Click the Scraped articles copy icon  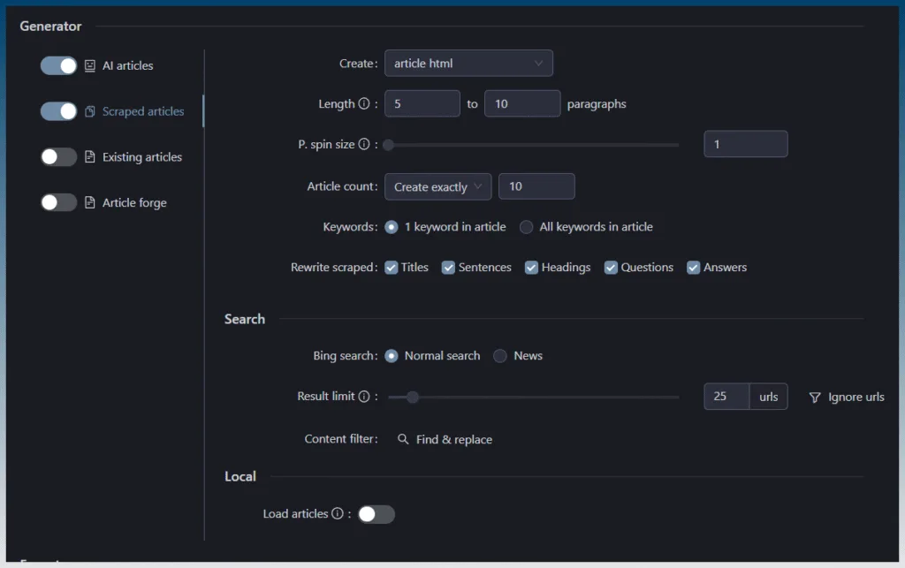click(x=90, y=111)
